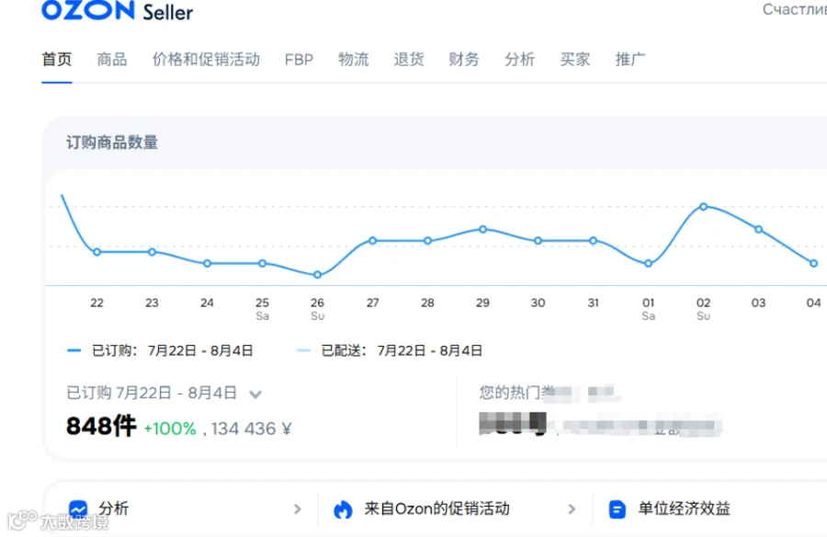Open the 物流 tab
The width and height of the screenshot is (827, 537).
[354, 59]
